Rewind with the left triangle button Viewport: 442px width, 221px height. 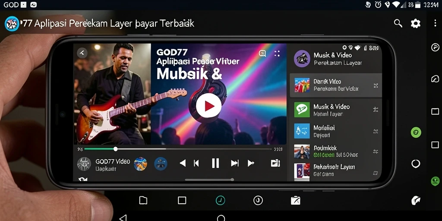[x=183, y=163]
